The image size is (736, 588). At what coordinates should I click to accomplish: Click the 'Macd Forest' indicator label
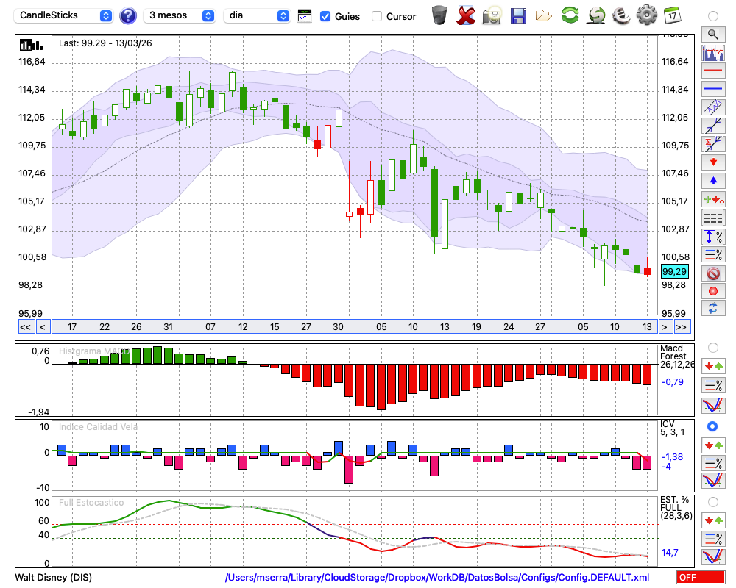click(672, 352)
